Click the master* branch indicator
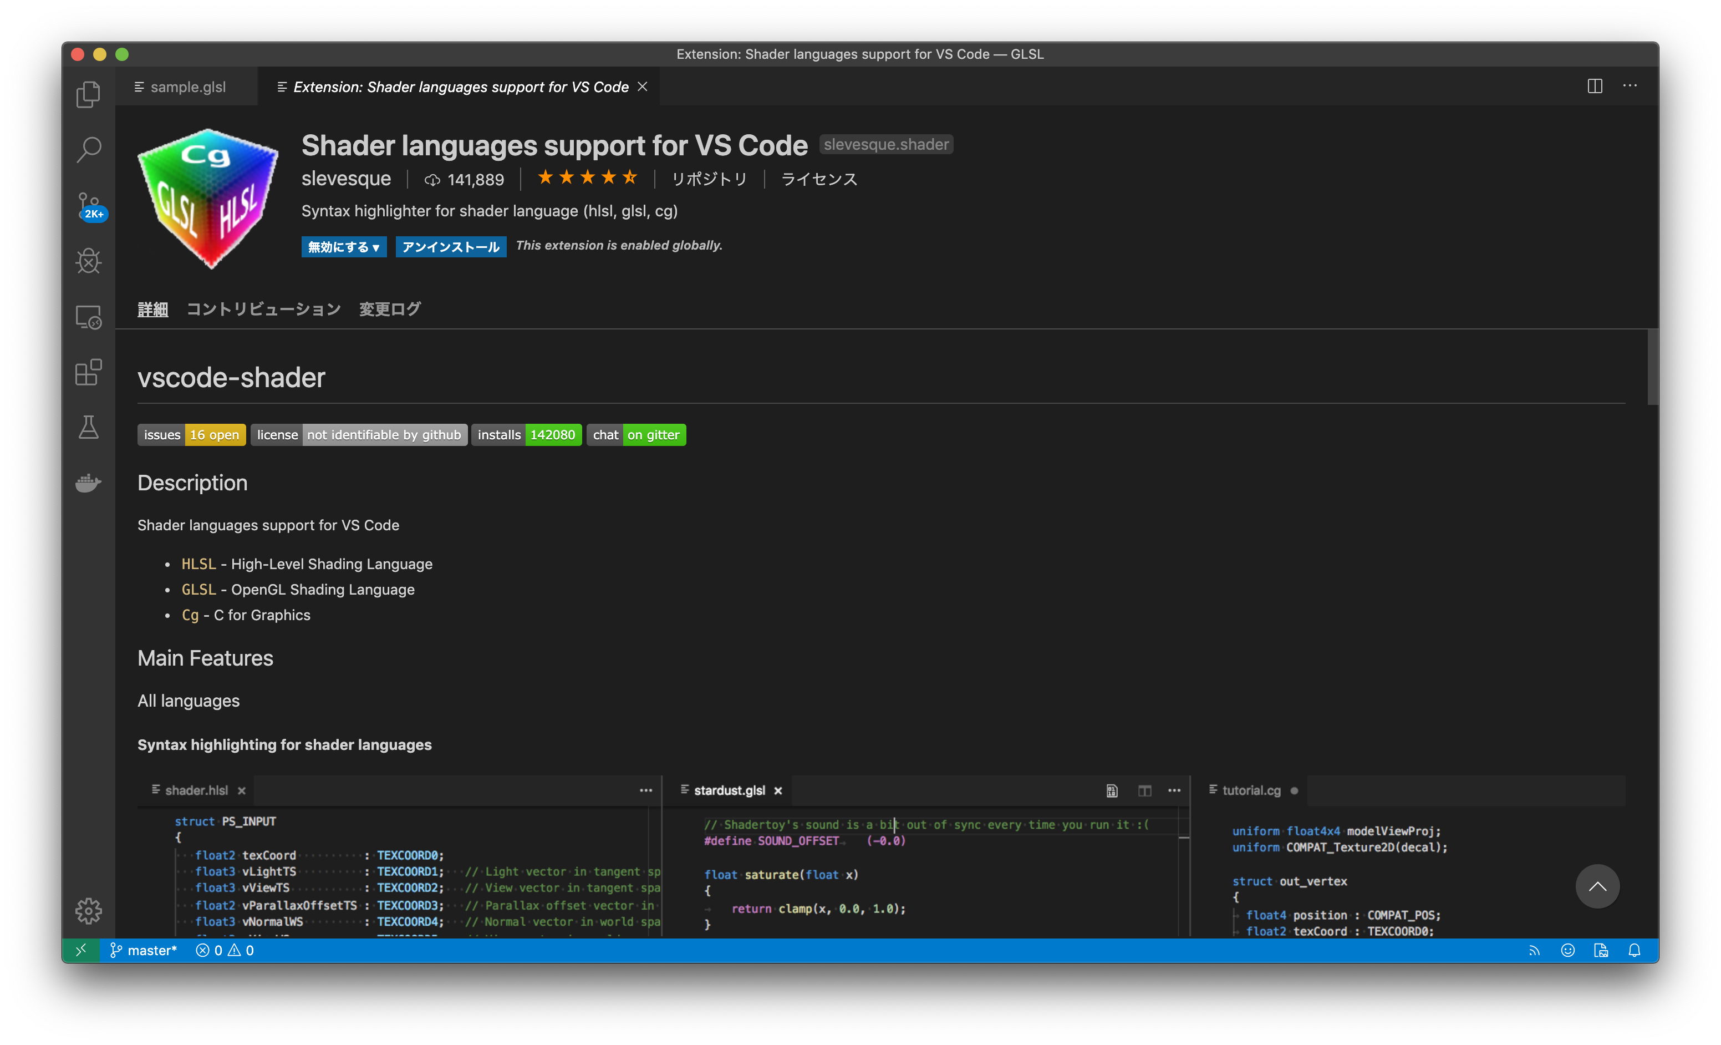Image resolution: width=1721 pixels, height=1045 pixels. (144, 950)
